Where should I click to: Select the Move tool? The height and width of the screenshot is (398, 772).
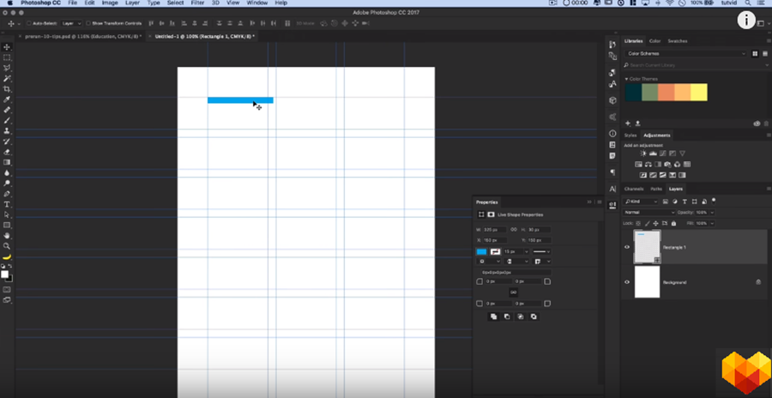7,46
